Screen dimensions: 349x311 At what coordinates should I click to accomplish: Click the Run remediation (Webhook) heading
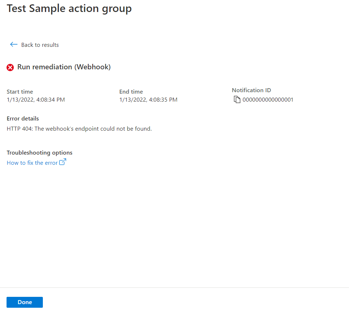[64, 67]
